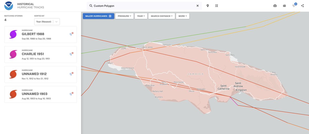This screenshot has height=134, width=309.
Task: Click the Black River map label
Action: click(150, 85)
